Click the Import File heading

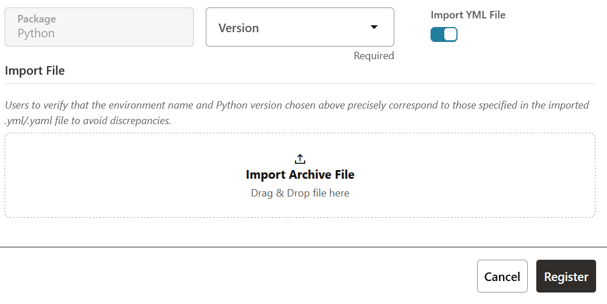35,71
